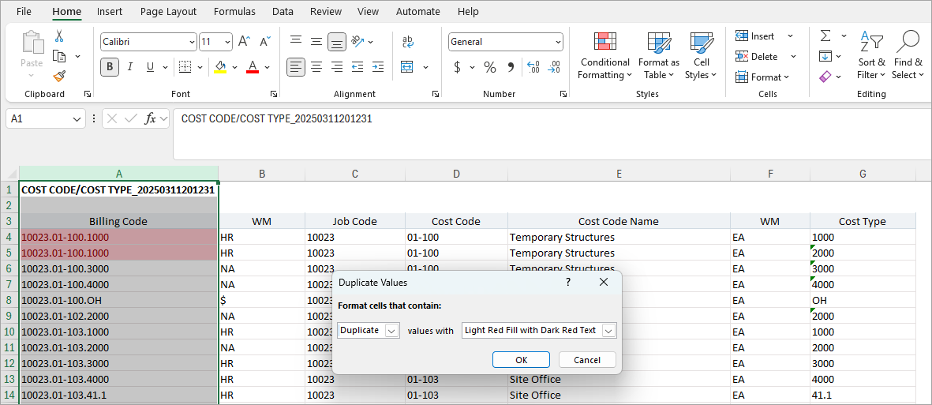
Task: Toggle Underline formatting button
Action: click(150, 67)
